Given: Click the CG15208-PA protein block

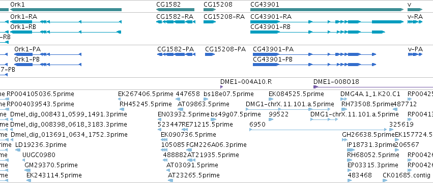Looking at the screenshot, I should click(x=210, y=54).
